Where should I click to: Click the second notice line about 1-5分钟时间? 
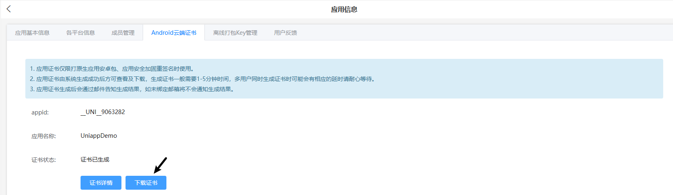(202, 79)
